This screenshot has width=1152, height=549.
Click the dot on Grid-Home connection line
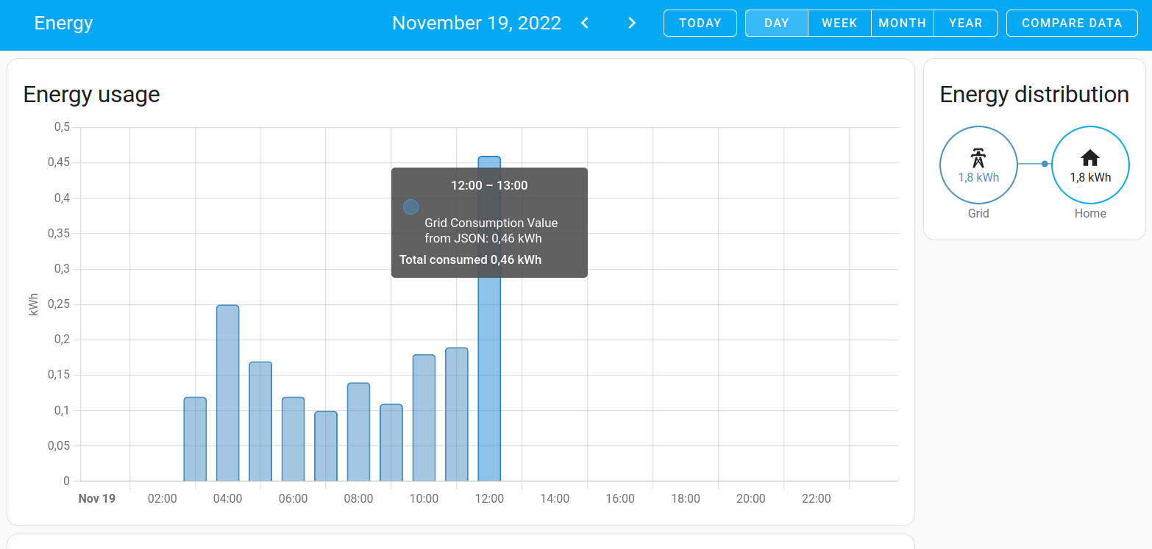click(x=1045, y=164)
